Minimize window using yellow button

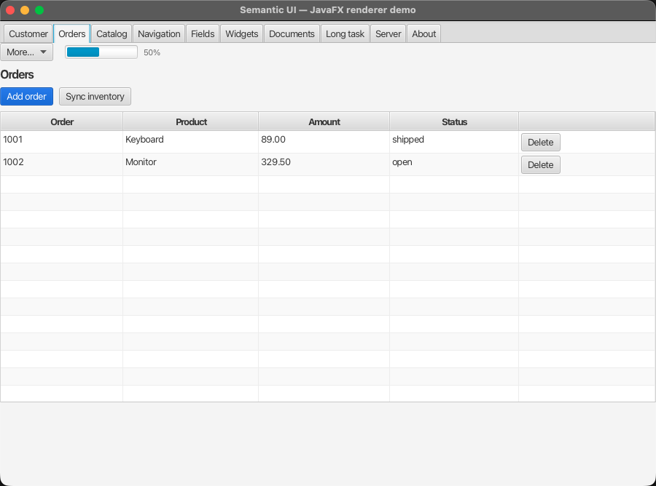(x=25, y=10)
